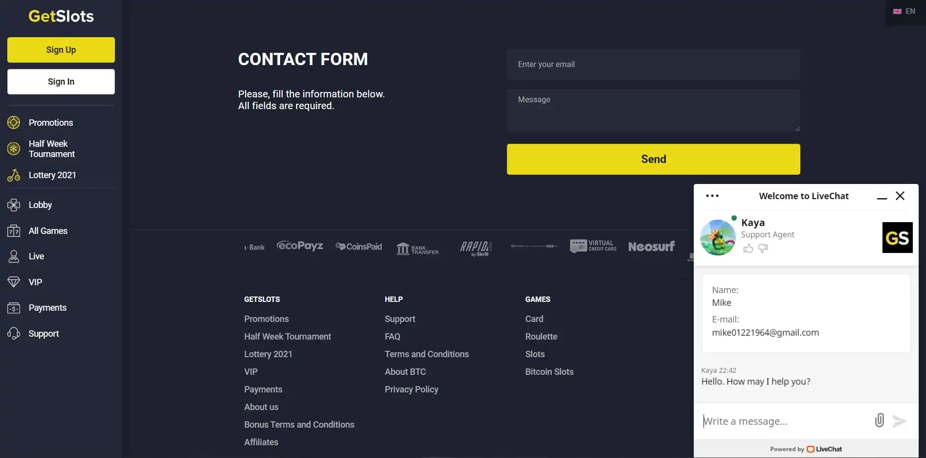The width and height of the screenshot is (926, 458).
Task: Click the VIP diamond icon
Action: point(14,282)
